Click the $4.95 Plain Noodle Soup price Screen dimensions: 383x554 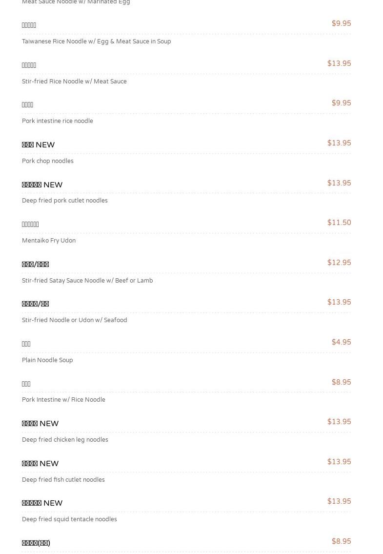[341, 342]
